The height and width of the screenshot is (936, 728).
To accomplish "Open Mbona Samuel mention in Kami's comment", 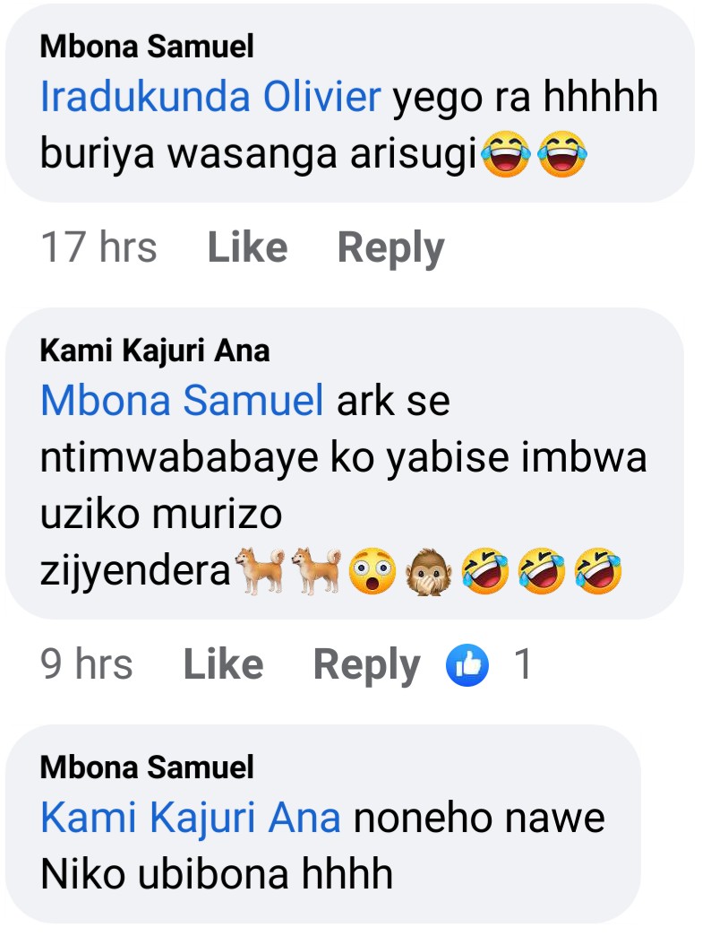I will coord(183,401).
